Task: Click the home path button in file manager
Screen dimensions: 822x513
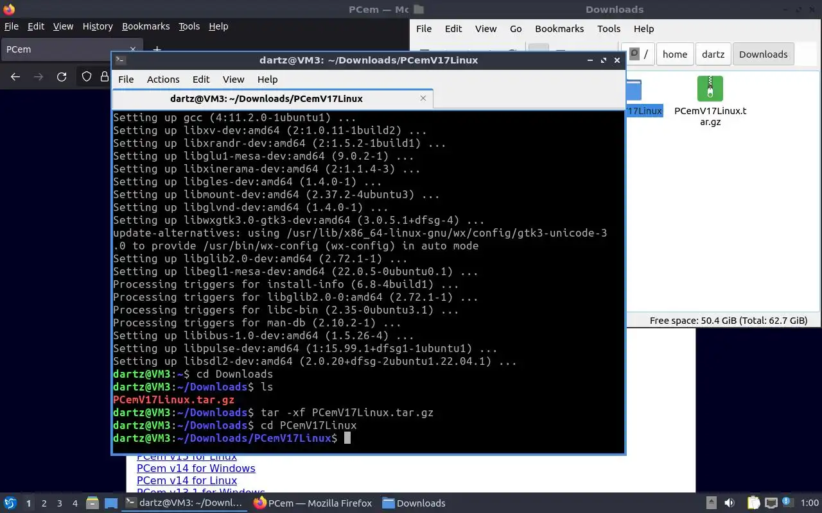Action: click(x=675, y=54)
